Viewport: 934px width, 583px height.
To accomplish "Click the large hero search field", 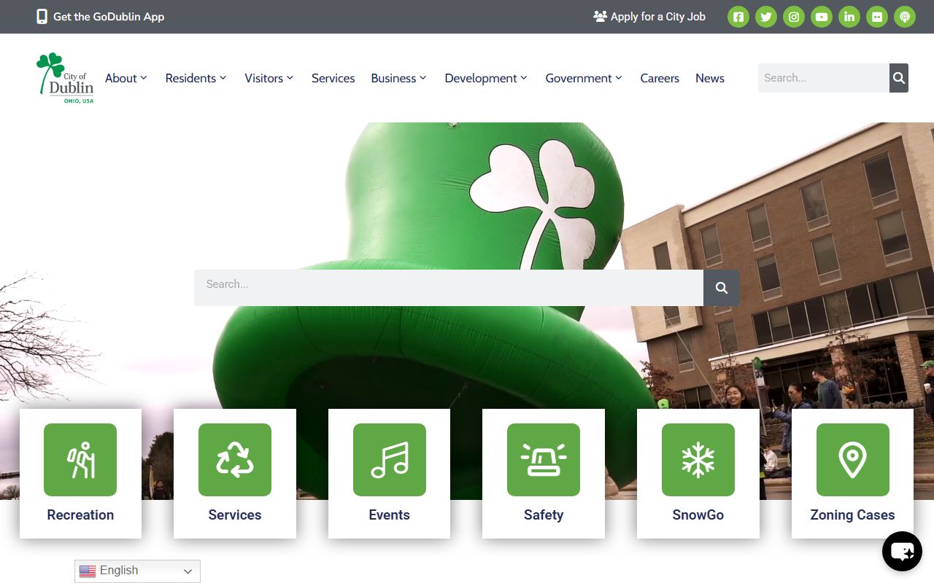I will point(448,288).
